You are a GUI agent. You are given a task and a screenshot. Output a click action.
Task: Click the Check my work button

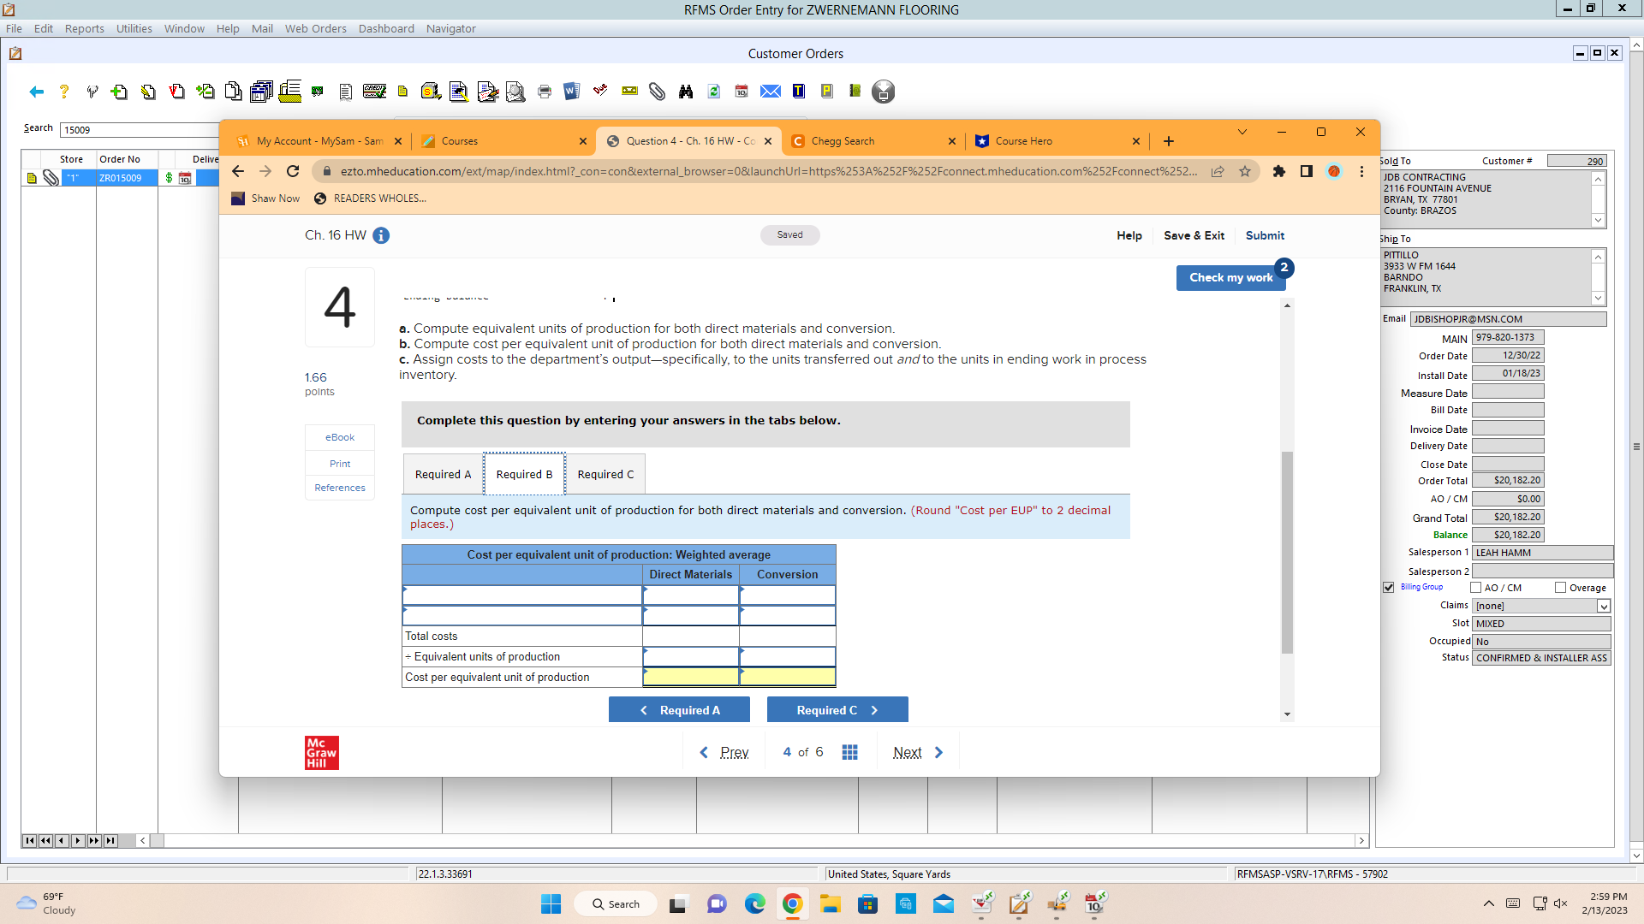tap(1230, 277)
